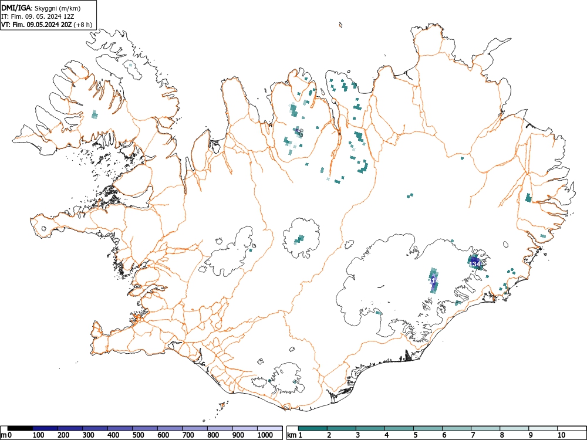Click the 'IT: Fim. 09. 05. 2024 12Z' line
Screen dimensions: 587x440
[x=36, y=16]
